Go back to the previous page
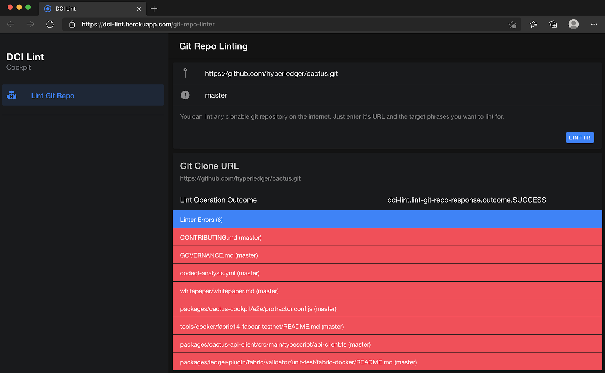605x373 pixels. click(11, 24)
